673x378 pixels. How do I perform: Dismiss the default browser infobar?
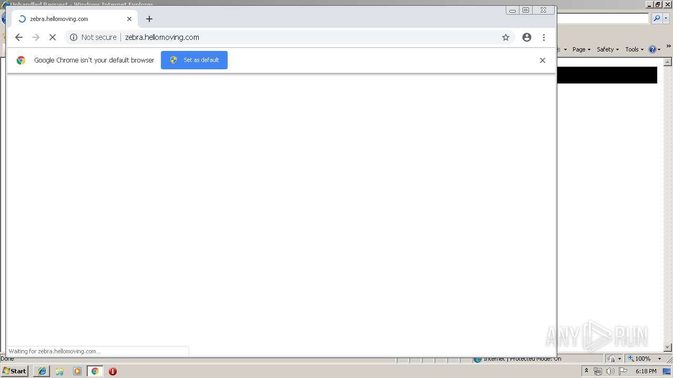tap(543, 60)
